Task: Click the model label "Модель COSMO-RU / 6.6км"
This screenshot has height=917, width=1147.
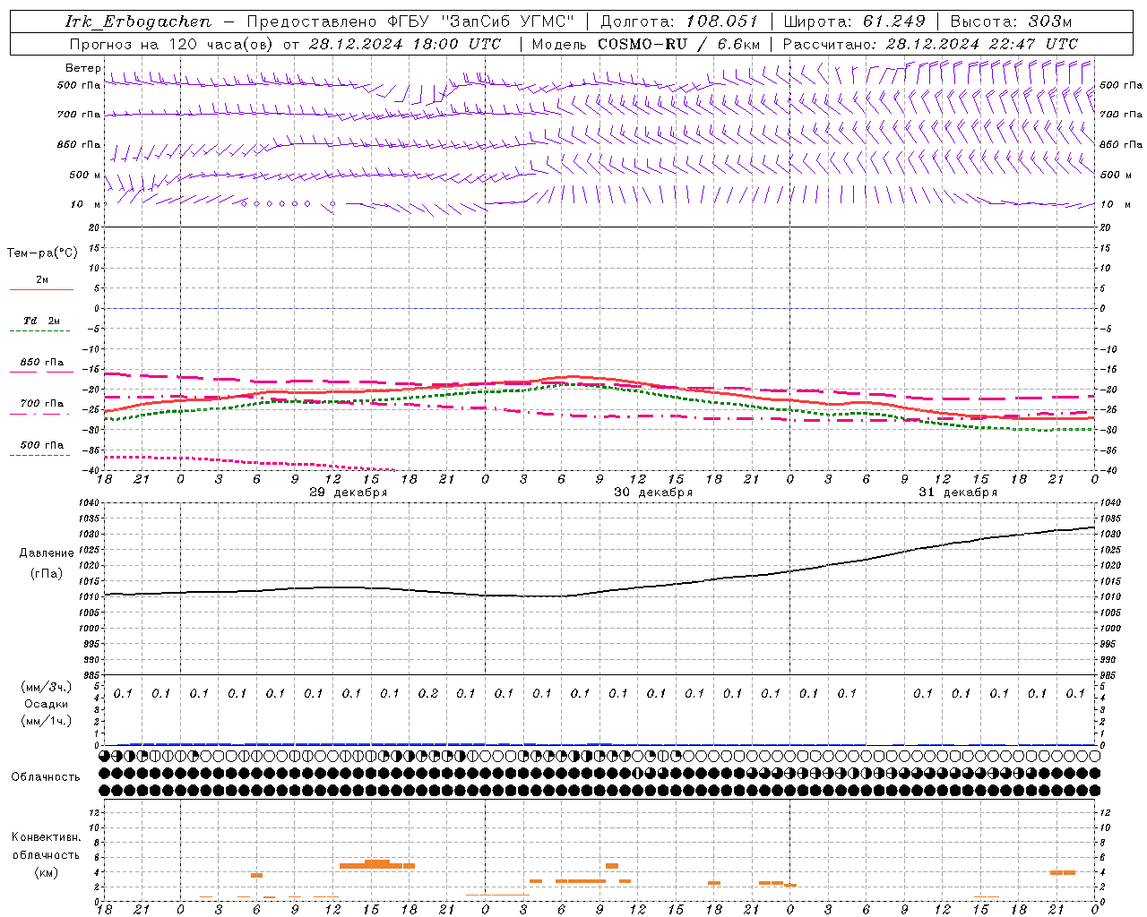Action: (645, 44)
